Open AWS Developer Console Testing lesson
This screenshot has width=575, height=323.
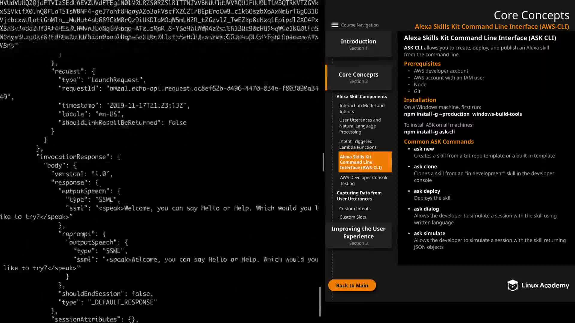[x=364, y=180]
